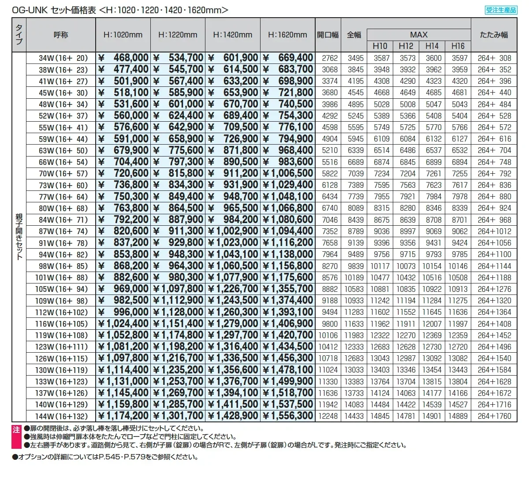
Task: Click folded width 264+ 308
Action: (x=495, y=58)
